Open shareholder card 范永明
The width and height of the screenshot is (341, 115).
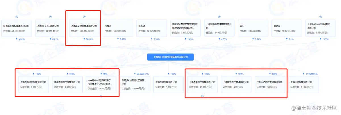tap(152, 28)
